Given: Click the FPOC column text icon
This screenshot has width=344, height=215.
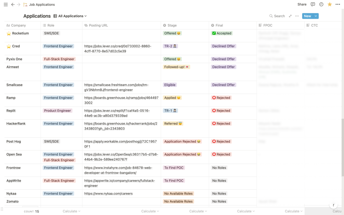Looking at the screenshot, I should 260,25.
